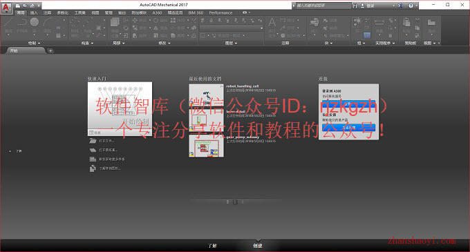Click the keyword search input field
This screenshot has height=252, width=470.
coord(323,6)
